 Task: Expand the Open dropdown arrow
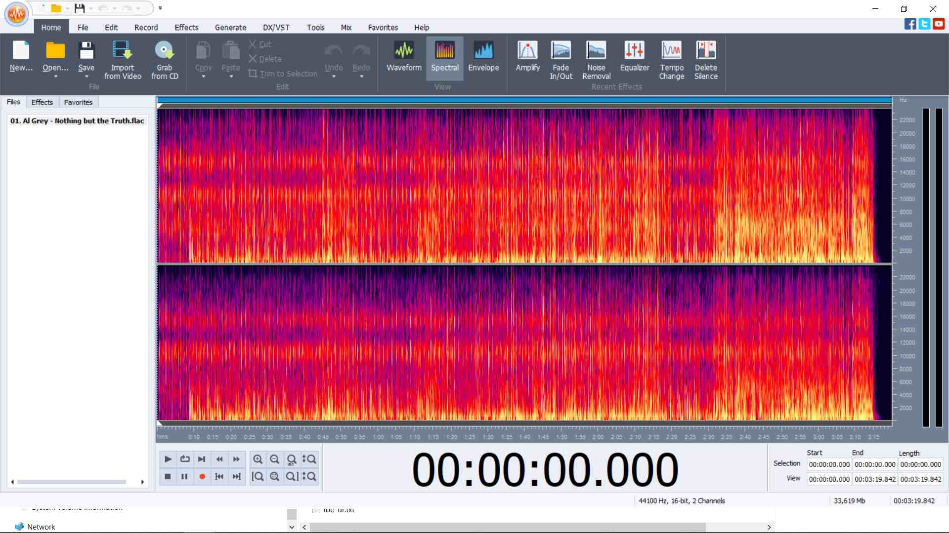click(55, 77)
